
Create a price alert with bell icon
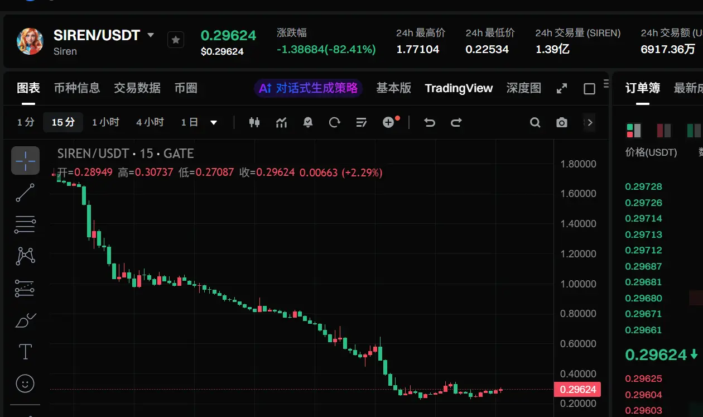pos(308,122)
